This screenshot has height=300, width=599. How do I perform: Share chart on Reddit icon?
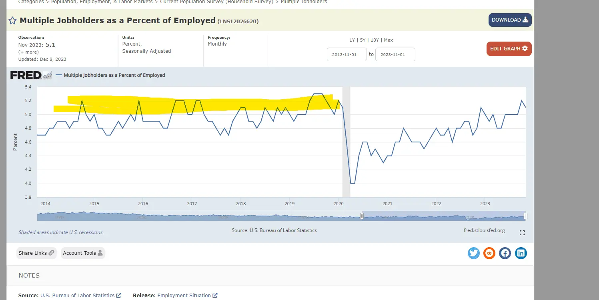(489, 253)
